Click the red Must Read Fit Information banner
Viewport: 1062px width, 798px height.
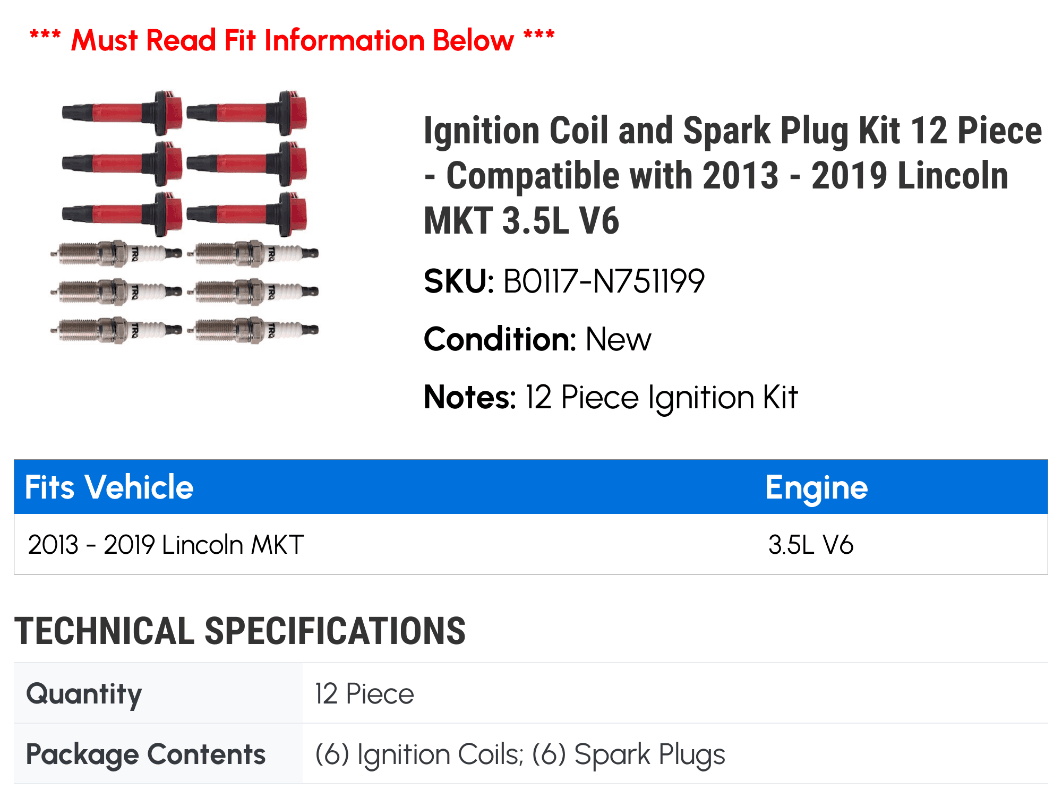pyautogui.click(x=292, y=40)
